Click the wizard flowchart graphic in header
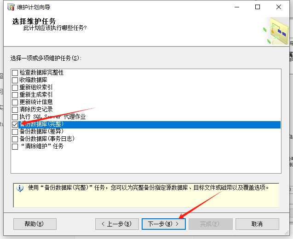 [x=276, y=31]
